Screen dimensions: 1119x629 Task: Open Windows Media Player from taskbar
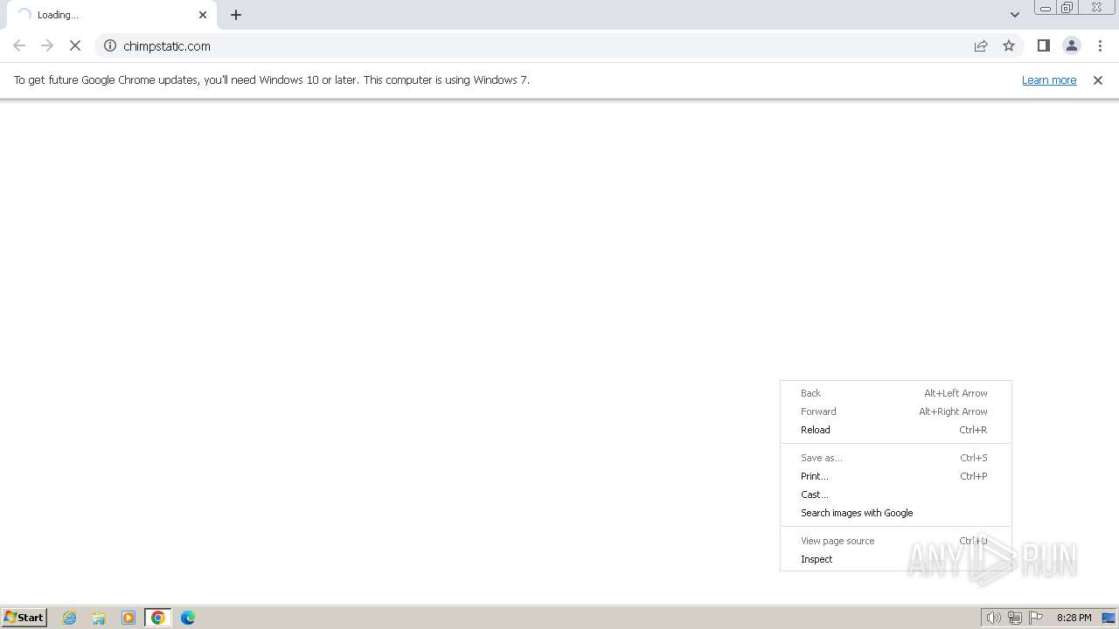129,618
